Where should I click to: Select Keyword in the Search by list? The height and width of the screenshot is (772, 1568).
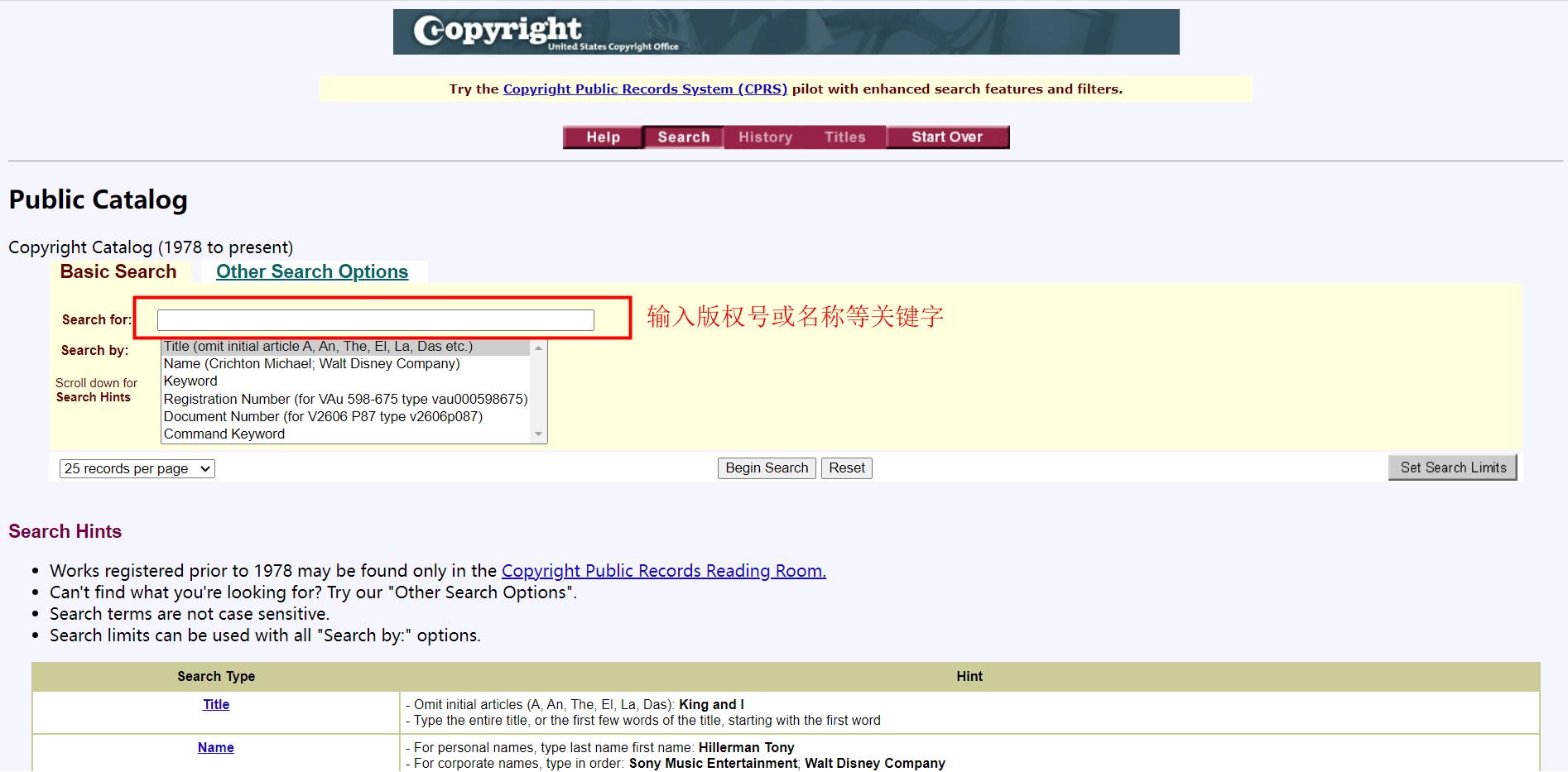190,381
